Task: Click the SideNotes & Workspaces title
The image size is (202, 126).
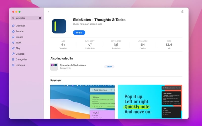Action: click(x=73, y=65)
